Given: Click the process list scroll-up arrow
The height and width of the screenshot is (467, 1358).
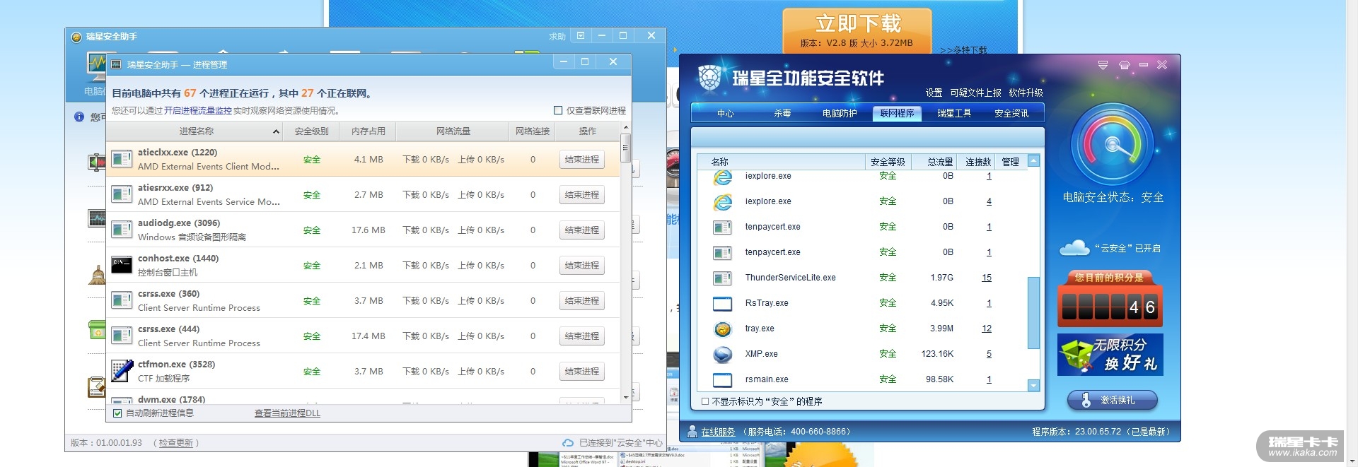Looking at the screenshot, I should click(x=625, y=128).
